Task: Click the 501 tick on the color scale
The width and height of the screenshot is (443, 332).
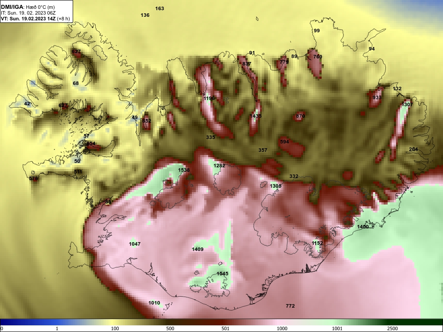Action: click(225, 328)
